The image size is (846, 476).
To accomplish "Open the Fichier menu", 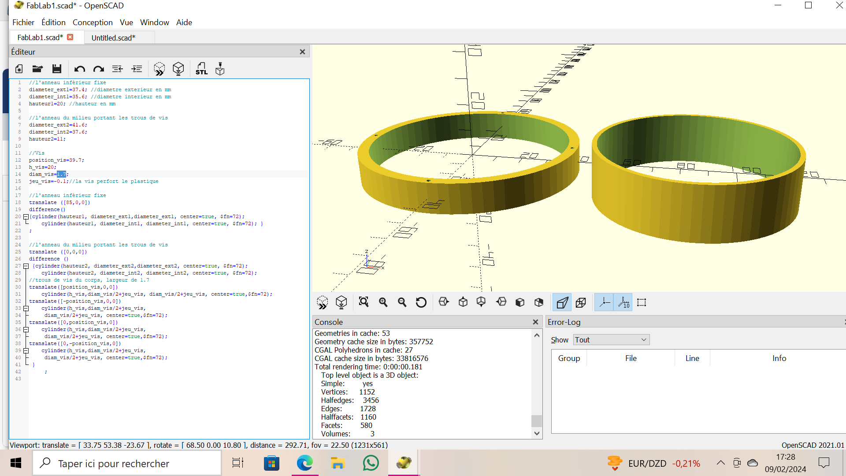I will [x=23, y=22].
